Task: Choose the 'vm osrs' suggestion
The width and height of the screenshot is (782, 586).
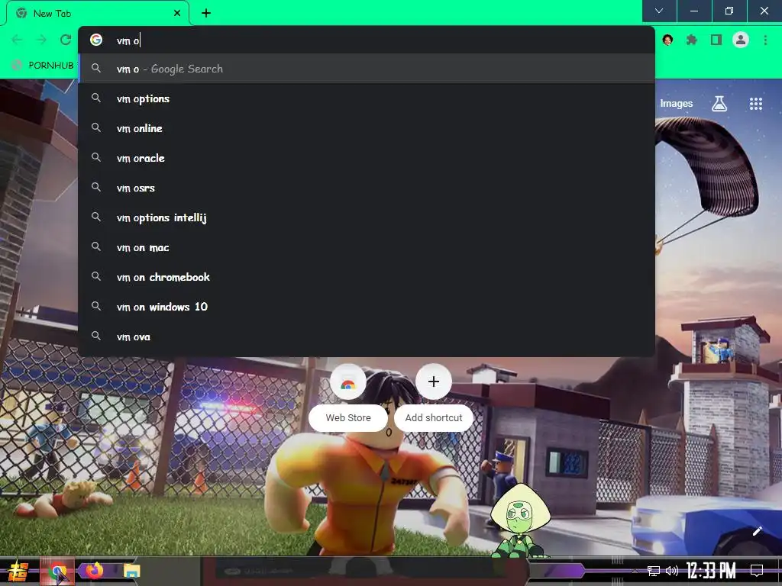Action: pos(367,188)
